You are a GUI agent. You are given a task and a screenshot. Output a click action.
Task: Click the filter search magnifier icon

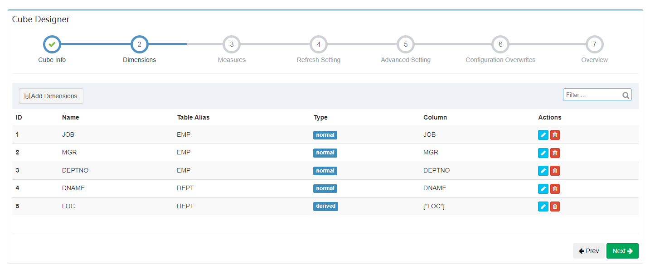coord(626,95)
